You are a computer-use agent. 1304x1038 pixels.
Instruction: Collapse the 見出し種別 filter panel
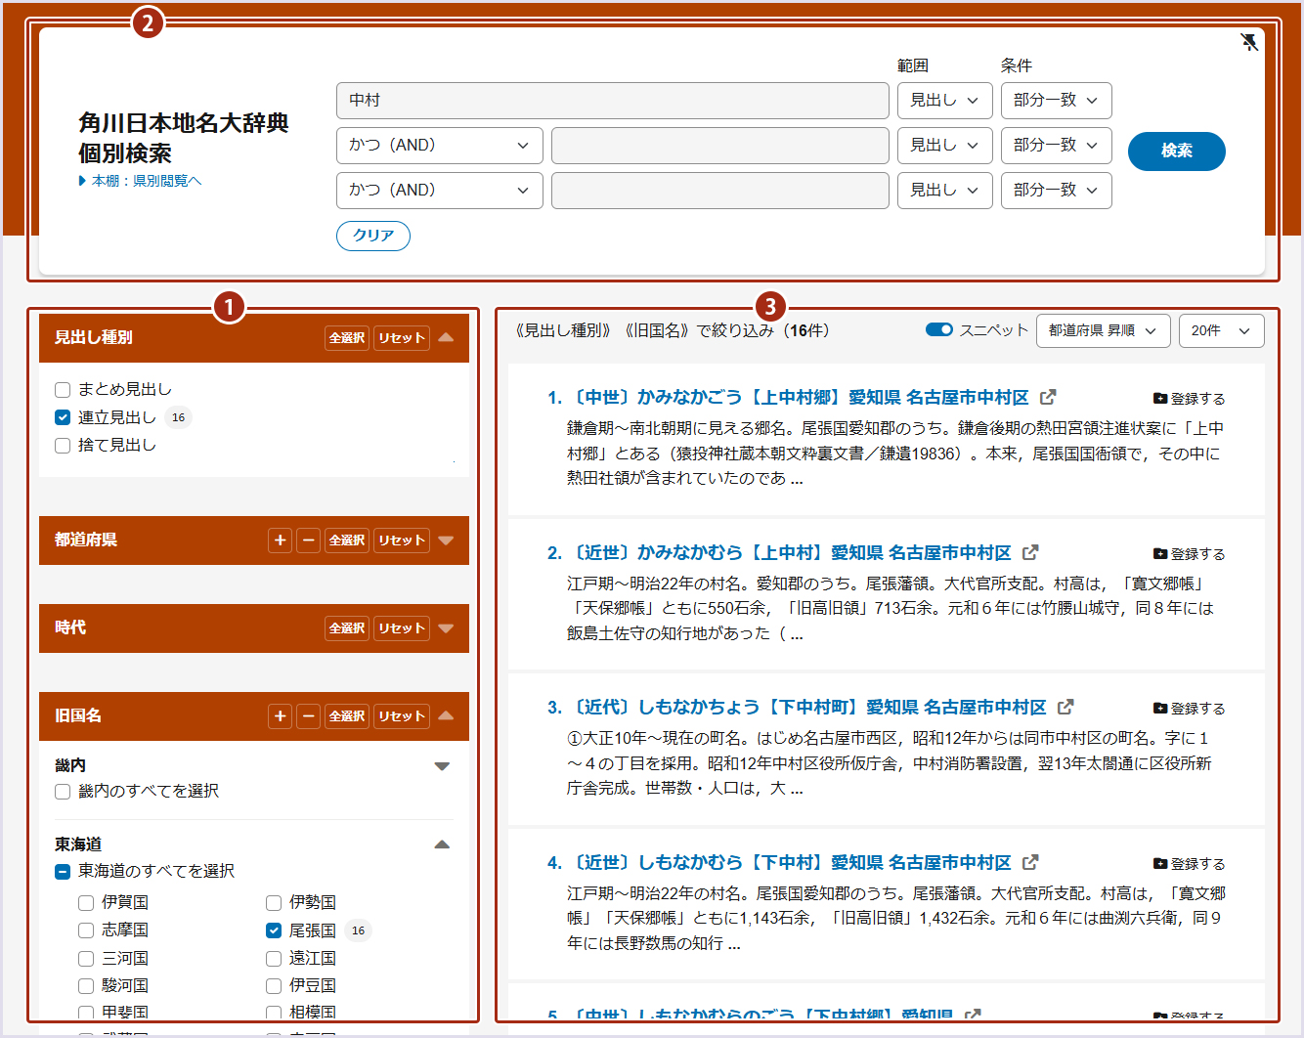pyautogui.click(x=446, y=337)
